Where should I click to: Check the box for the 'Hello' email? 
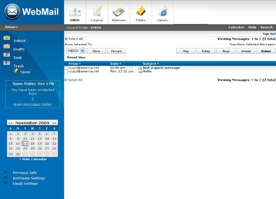(x=66, y=72)
